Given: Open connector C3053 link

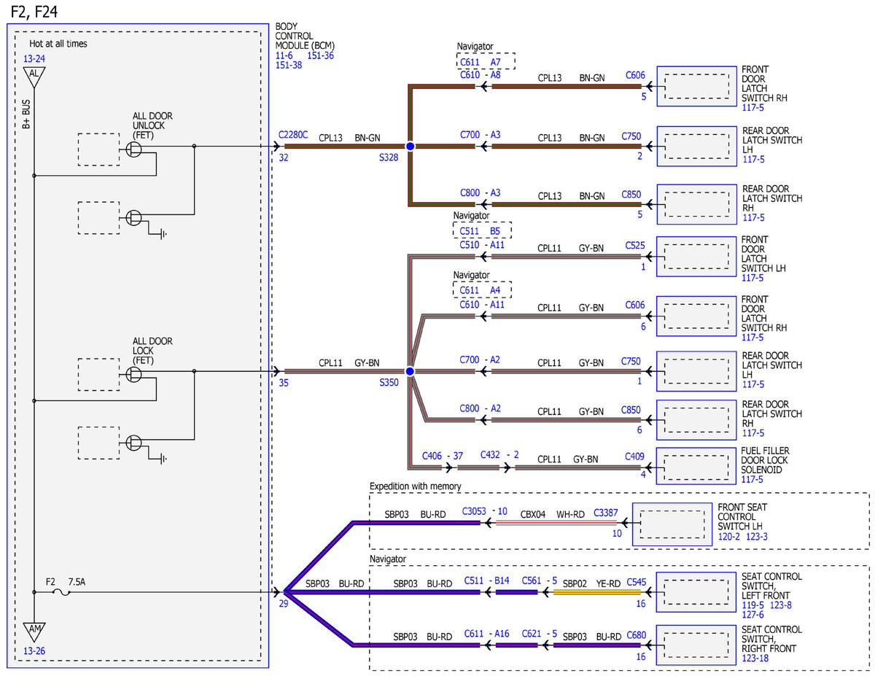Looking at the screenshot, I should 475,511.
